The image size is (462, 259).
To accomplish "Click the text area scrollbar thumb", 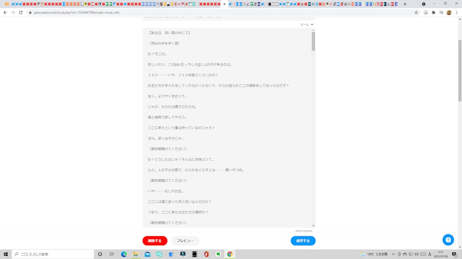I will 314,42.
